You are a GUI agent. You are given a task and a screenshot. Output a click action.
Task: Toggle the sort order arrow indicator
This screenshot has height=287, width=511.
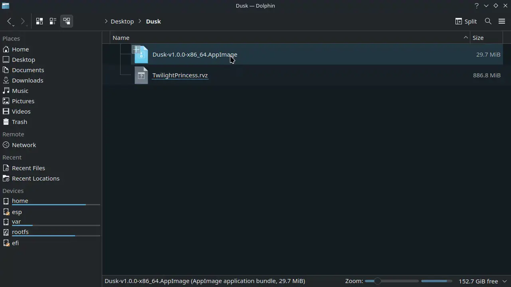pos(465,37)
